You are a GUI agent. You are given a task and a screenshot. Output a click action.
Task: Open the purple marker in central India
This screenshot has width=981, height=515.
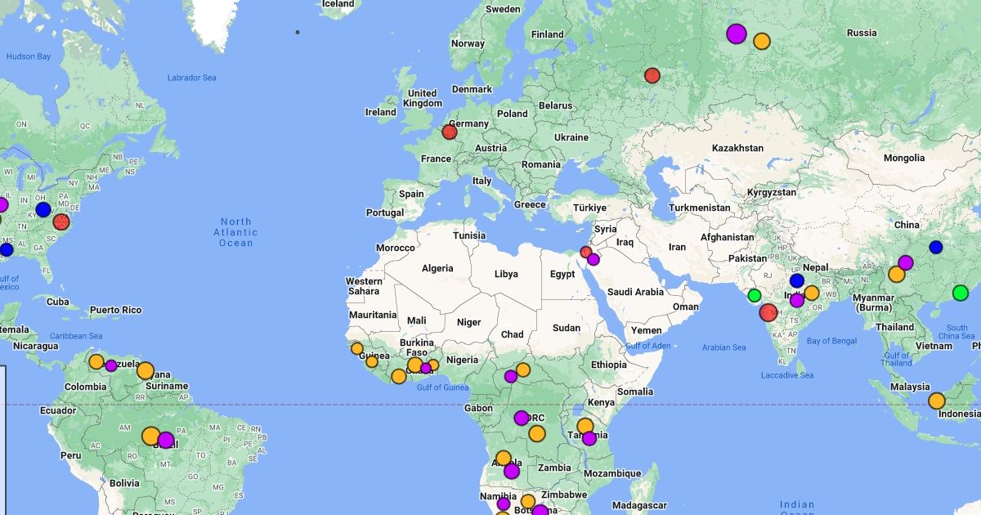[x=797, y=300]
